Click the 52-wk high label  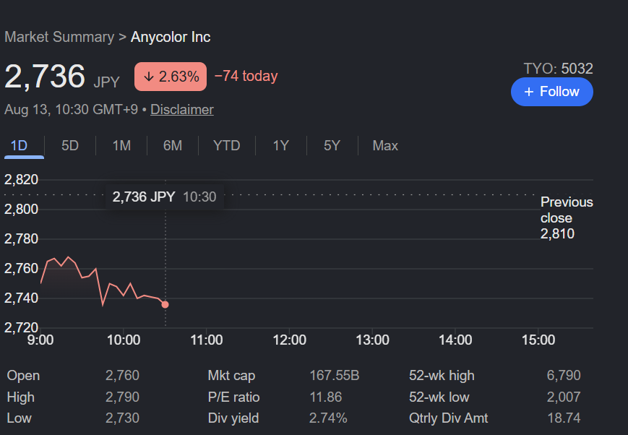pos(442,375)
